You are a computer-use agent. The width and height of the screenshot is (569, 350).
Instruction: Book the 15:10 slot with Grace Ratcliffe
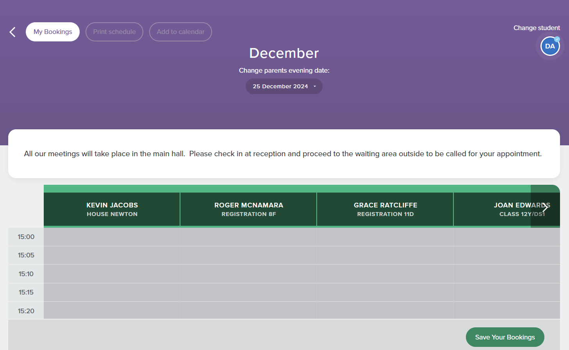click(385, 274)
